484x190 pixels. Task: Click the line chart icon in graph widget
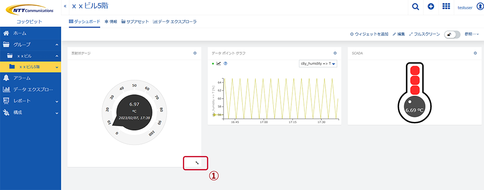point(219,63)
